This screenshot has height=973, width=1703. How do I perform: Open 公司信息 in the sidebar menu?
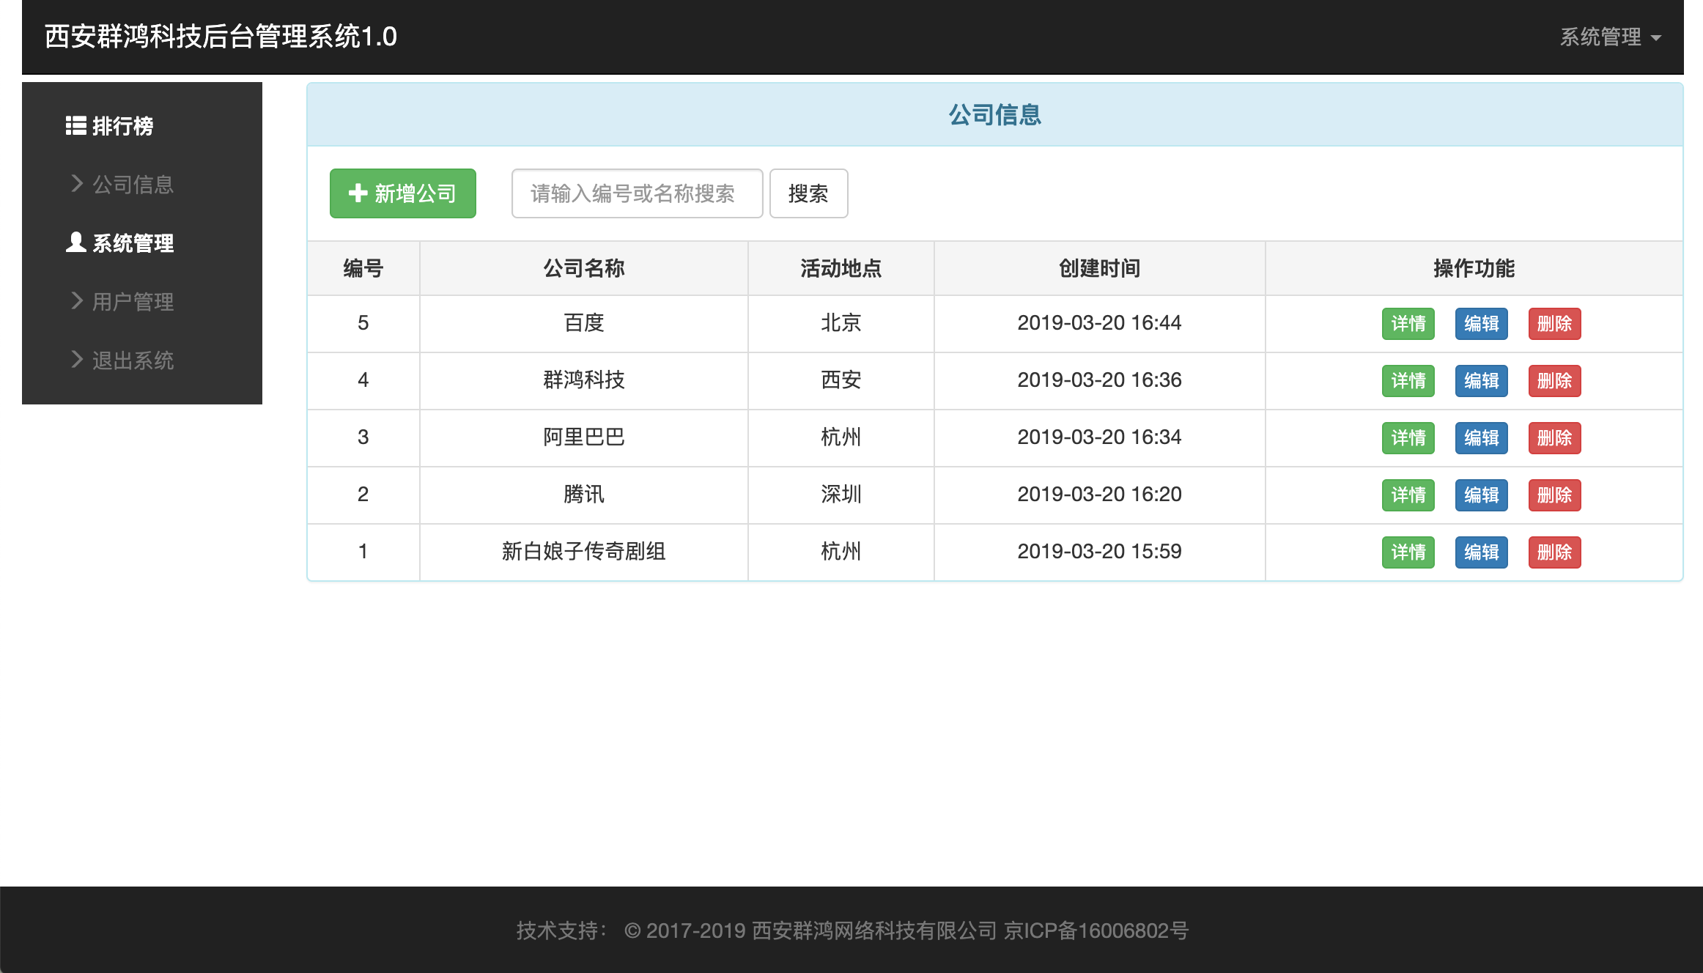pyautogui.click(x=133, y=185)
